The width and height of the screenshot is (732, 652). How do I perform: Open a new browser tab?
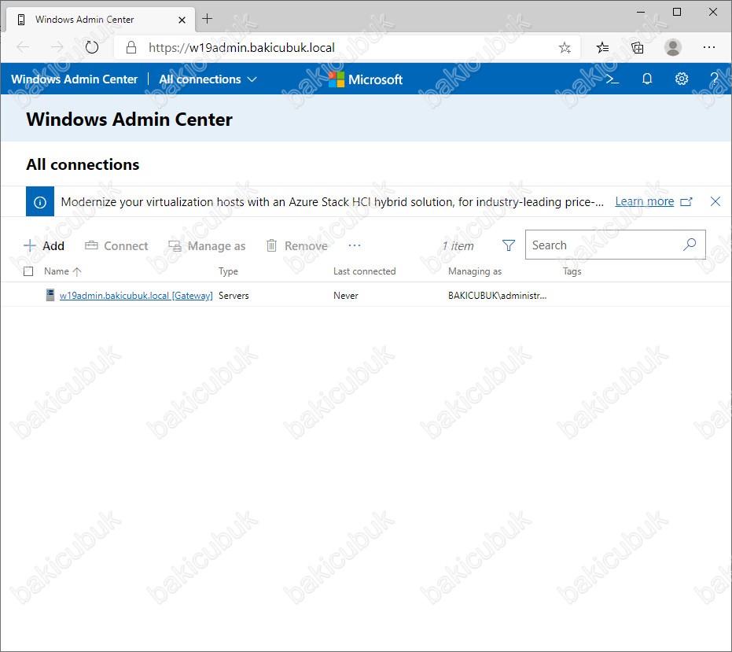click(x=208, y=19)
